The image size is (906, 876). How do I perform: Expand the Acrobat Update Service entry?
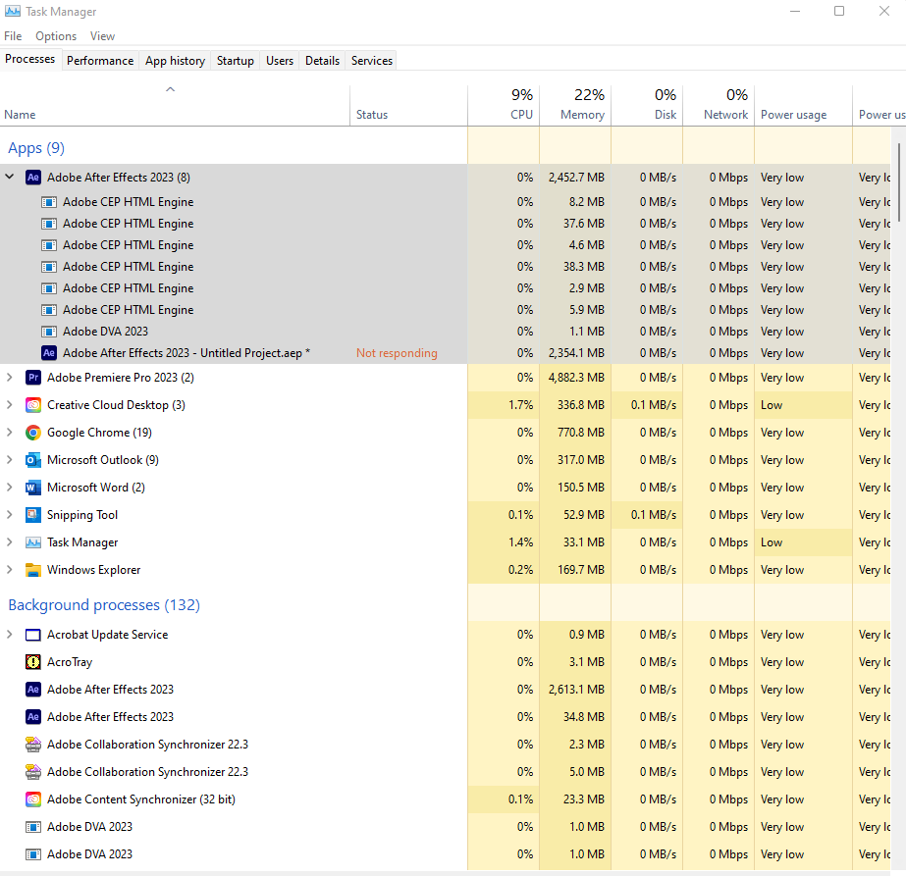pos(10,635)
